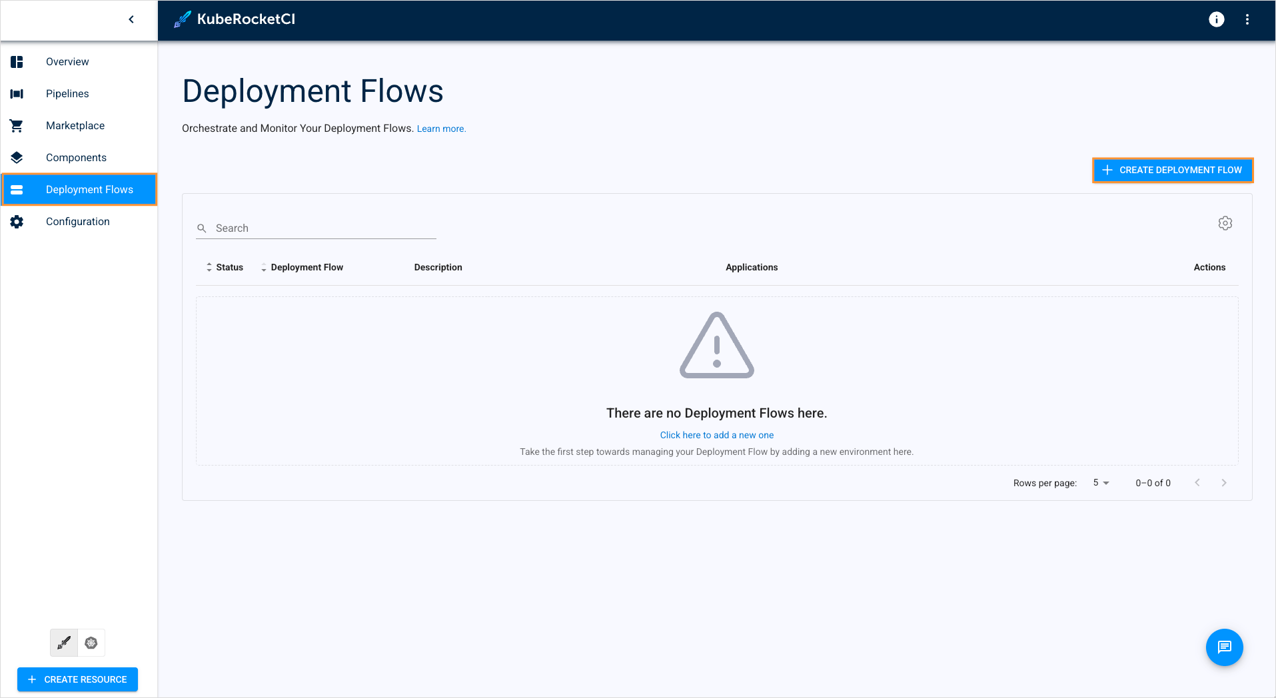Screen dimensions: 1276x698
Task: Click the Components layers icon
Action: pyautogui.click(x=16, y=157)
